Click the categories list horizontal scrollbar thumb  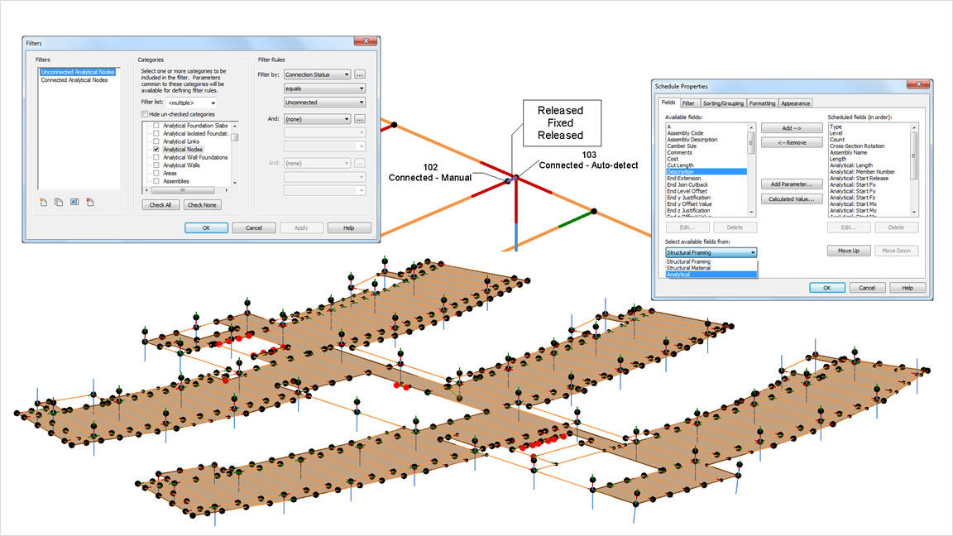click(182, 190)
